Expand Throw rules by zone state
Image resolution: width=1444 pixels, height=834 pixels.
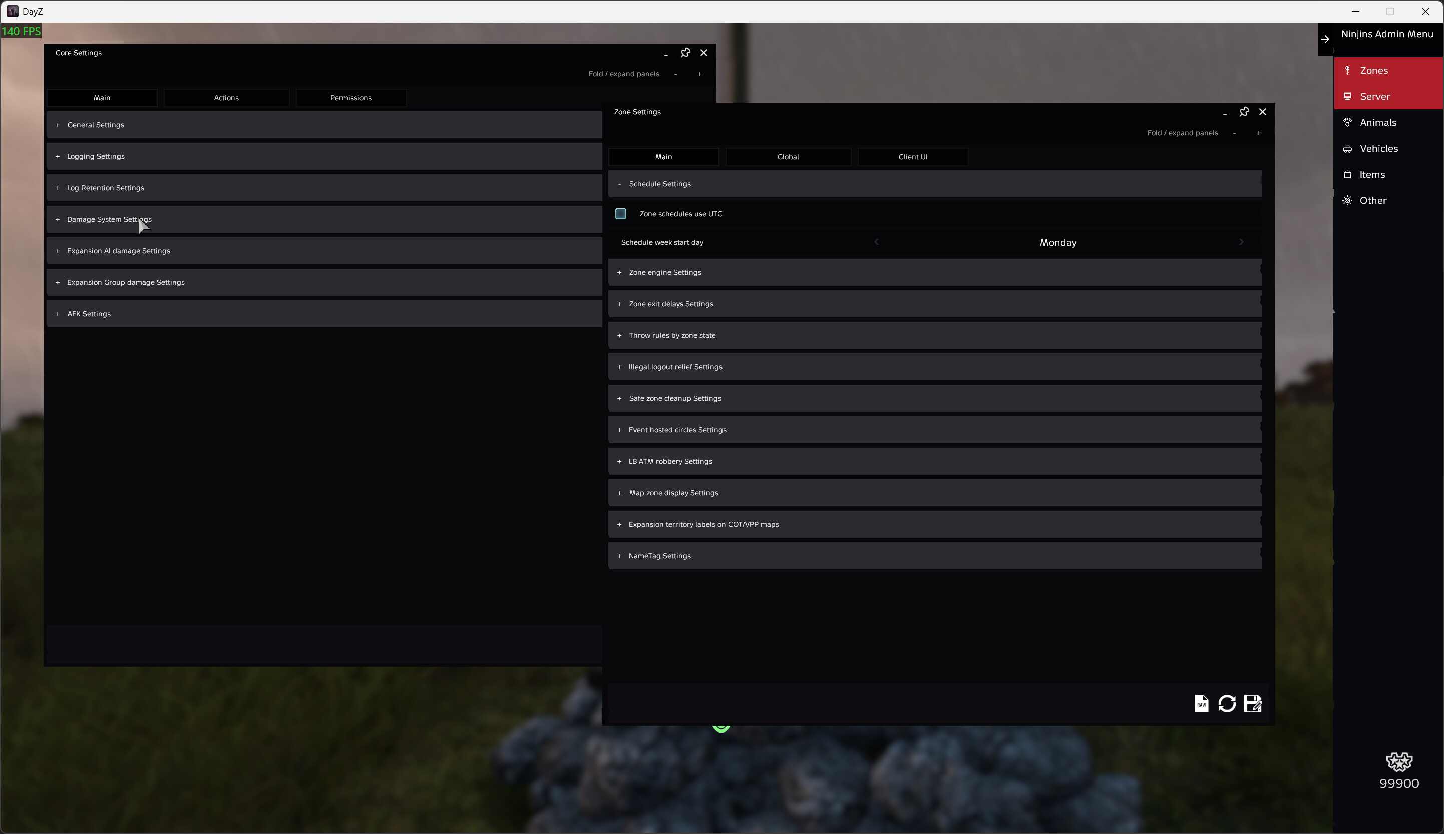coord(935,335)
